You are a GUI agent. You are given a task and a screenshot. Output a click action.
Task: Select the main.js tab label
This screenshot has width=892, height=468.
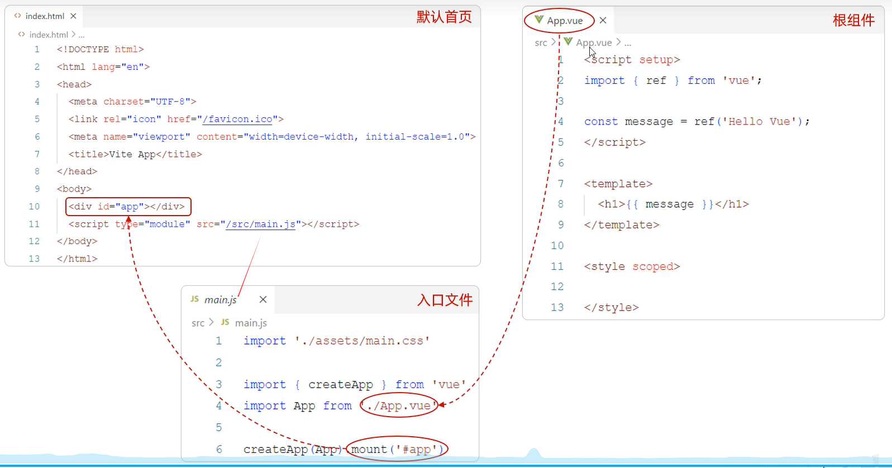[x=221, y=300]
